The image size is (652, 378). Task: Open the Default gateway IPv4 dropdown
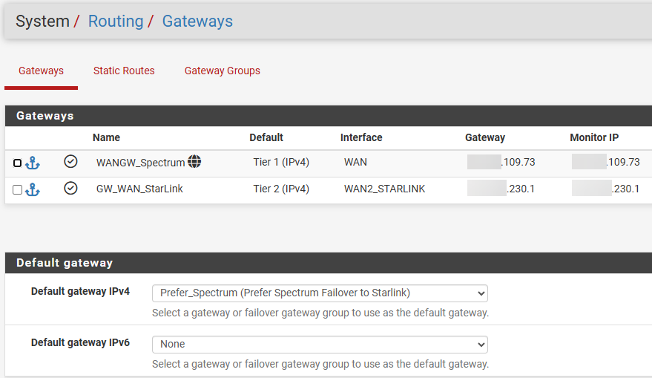320,293
